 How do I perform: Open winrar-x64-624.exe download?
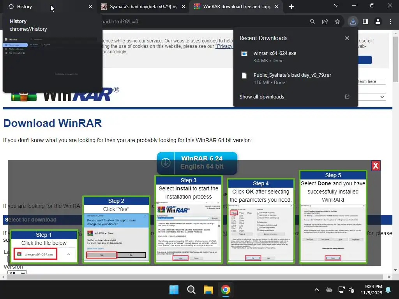(296, 57)
